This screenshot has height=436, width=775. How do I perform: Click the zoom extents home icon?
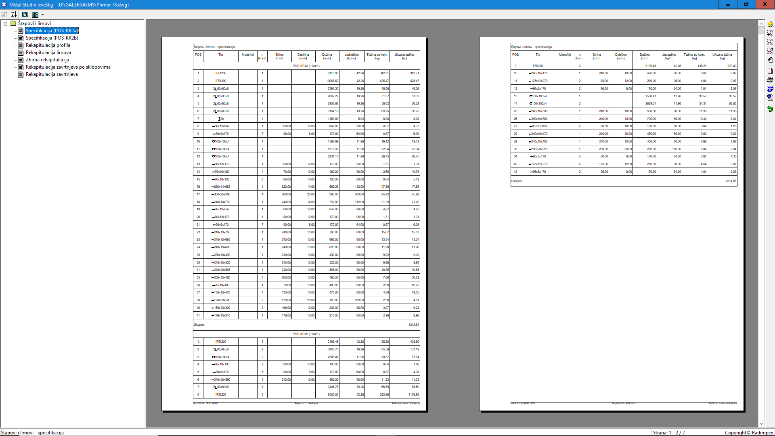(x=770, y=24)
